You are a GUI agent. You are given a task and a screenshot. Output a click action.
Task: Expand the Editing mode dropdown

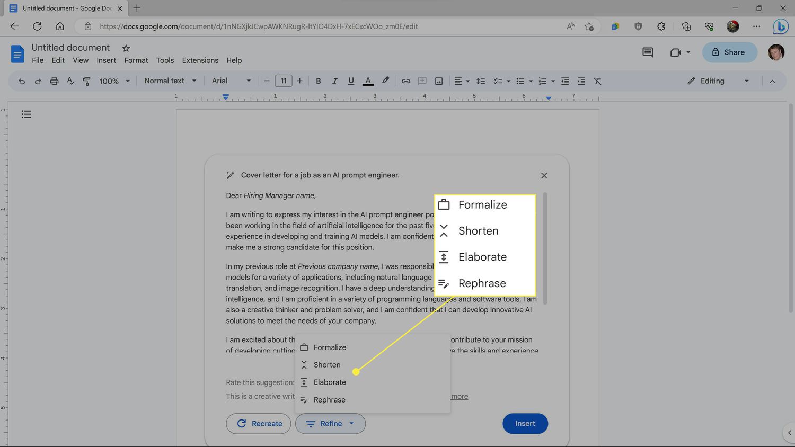(718, 81)
